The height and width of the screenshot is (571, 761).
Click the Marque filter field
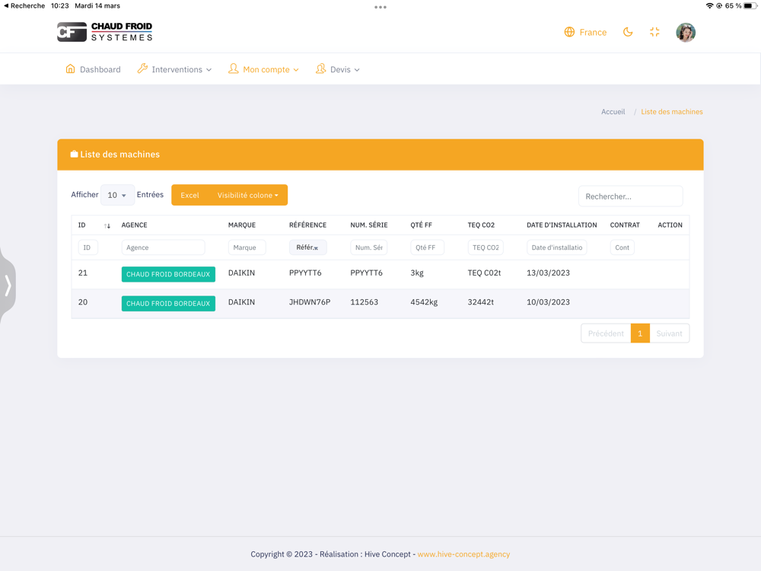tap(247, 247)
